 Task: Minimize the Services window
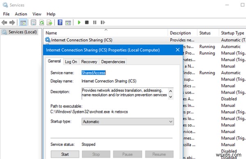pos(227,5)
